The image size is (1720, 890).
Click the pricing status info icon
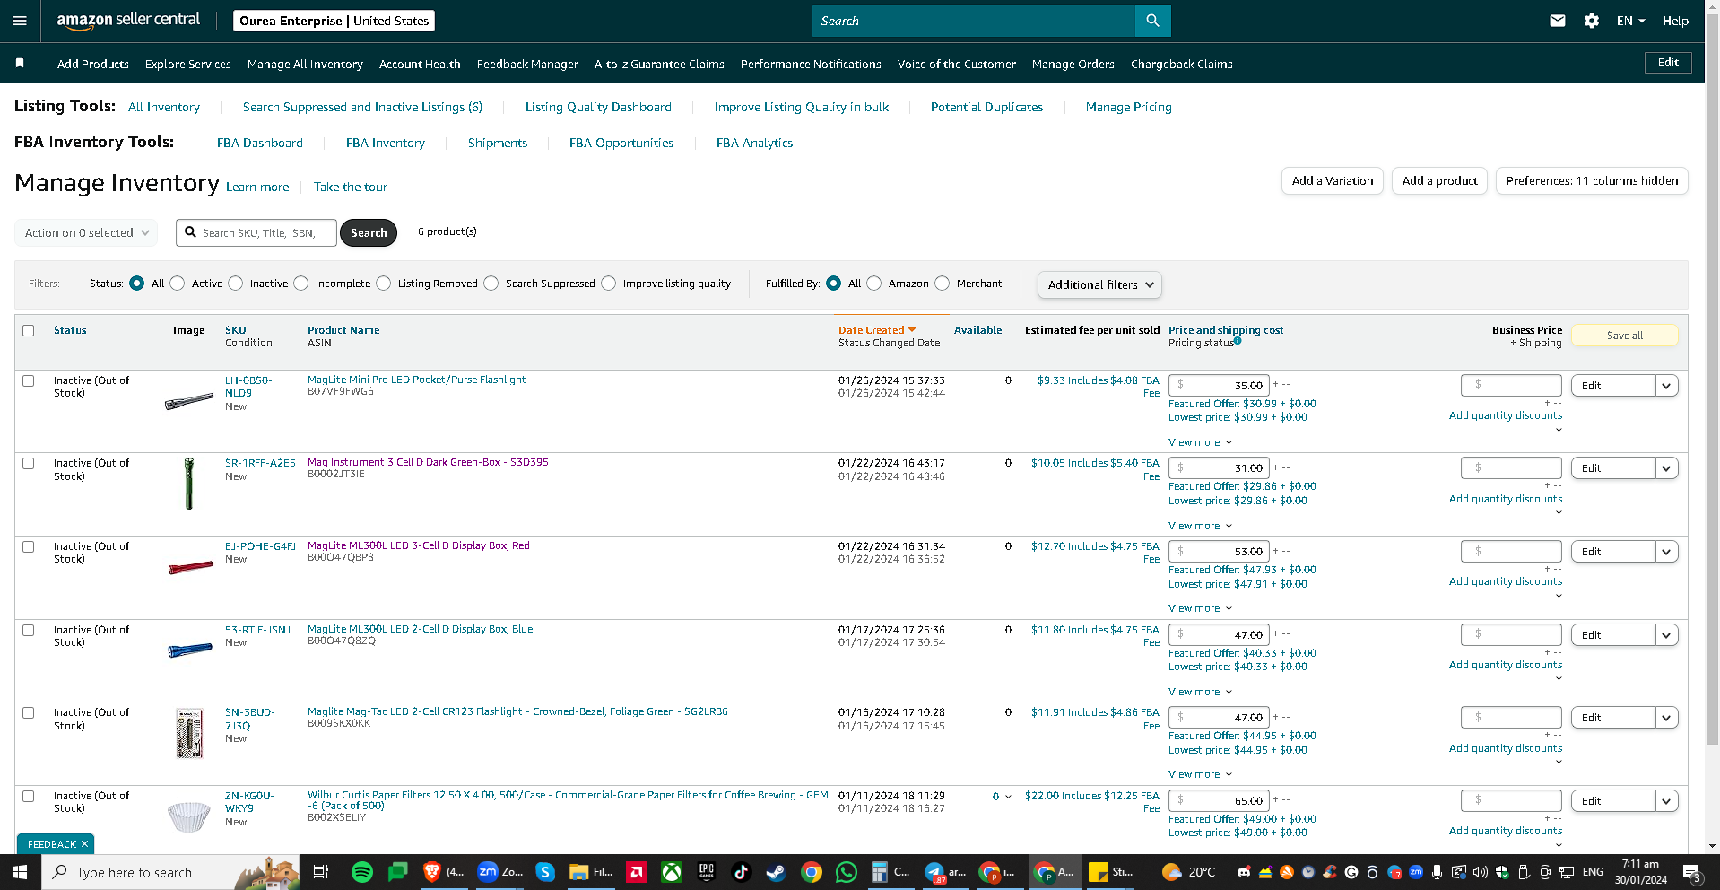[1238, 341]
